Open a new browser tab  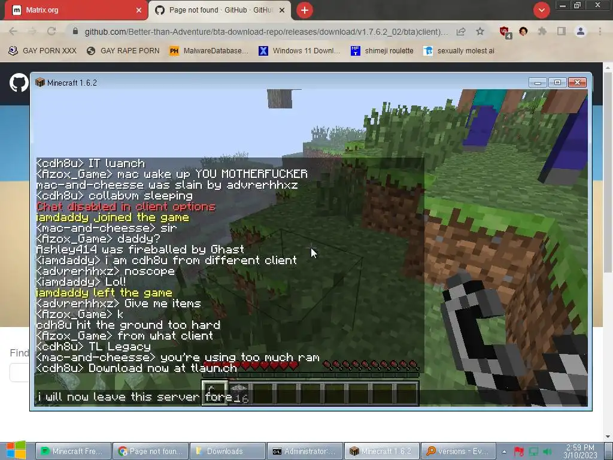pyautogui.click(x=305, y=10)
